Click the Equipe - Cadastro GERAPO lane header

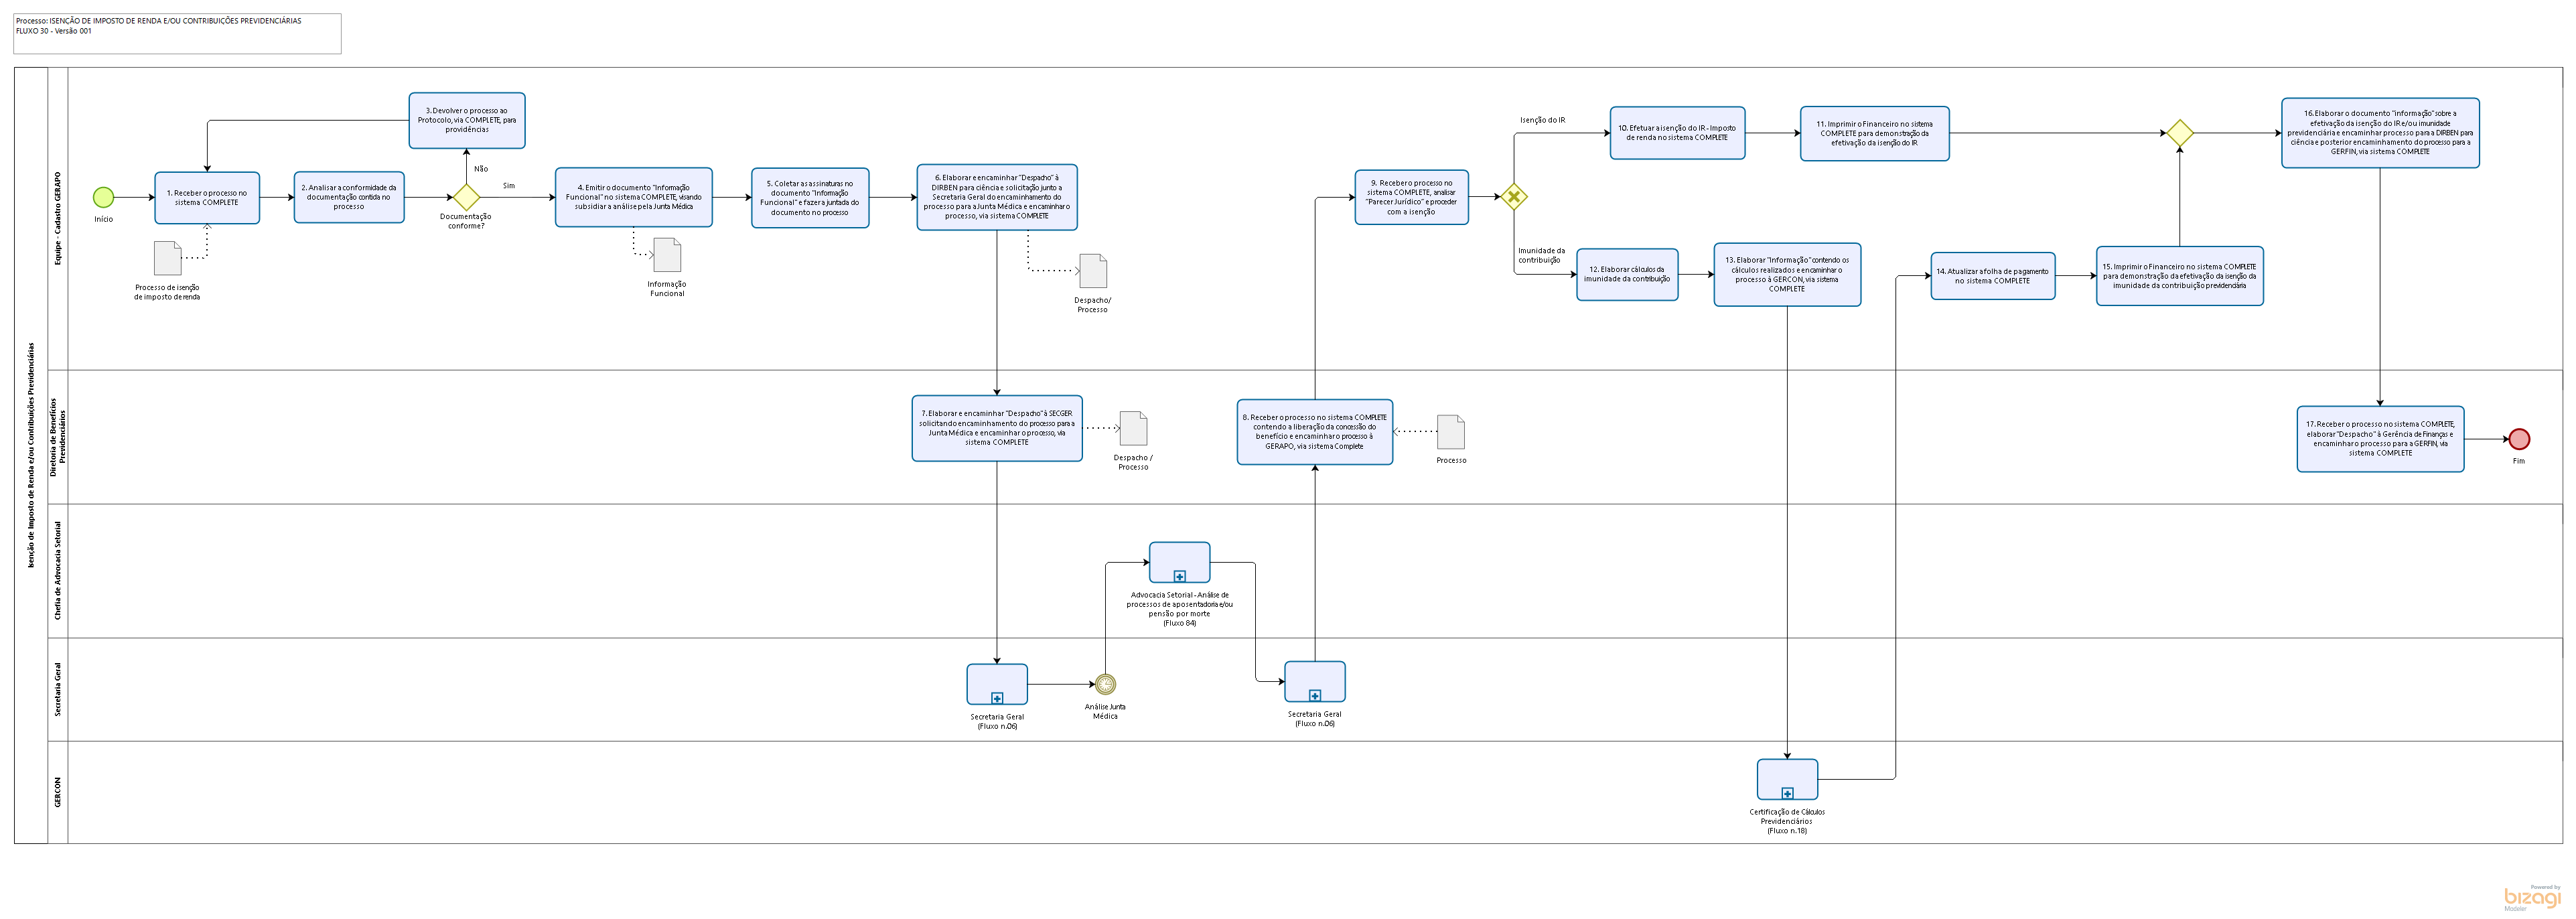[x=58, y=218]
